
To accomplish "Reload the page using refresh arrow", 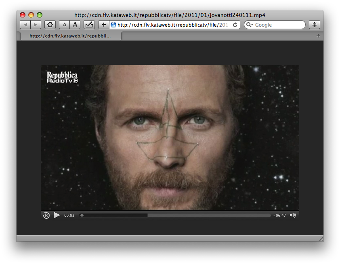I will [x=235, y=25].
